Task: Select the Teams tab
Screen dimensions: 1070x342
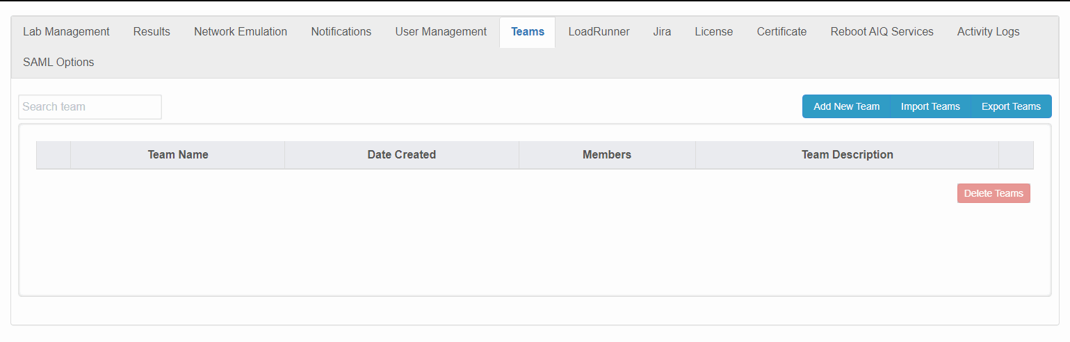Action: tap(528, 32)
